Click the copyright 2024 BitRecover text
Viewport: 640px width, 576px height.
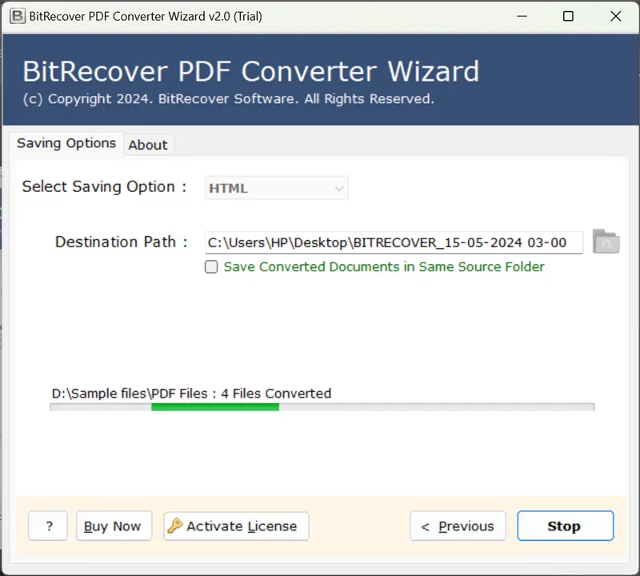pos(229,98)
